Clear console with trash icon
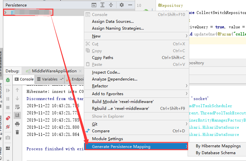246x161 pixels. [17, 132]
